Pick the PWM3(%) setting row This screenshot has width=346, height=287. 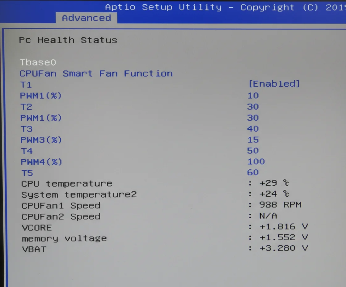click(41, 140)
